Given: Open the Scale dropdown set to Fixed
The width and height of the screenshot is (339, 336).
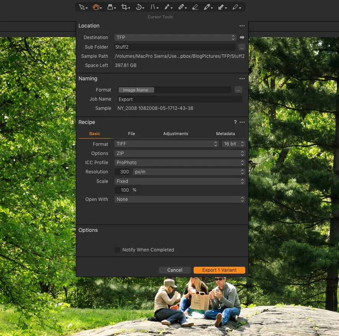Looking at the screenshot, I should tap(180, 181).
